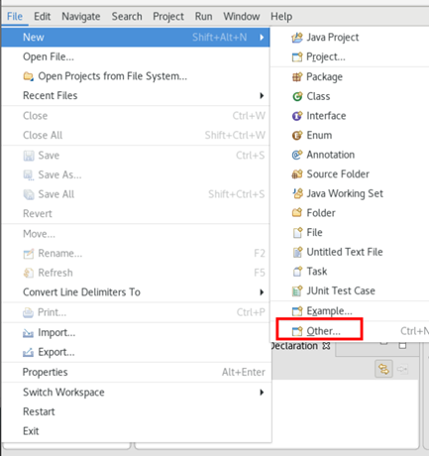Click the Other... wizard icon
This screenshot has height=456, width=429.
(297, 331)
